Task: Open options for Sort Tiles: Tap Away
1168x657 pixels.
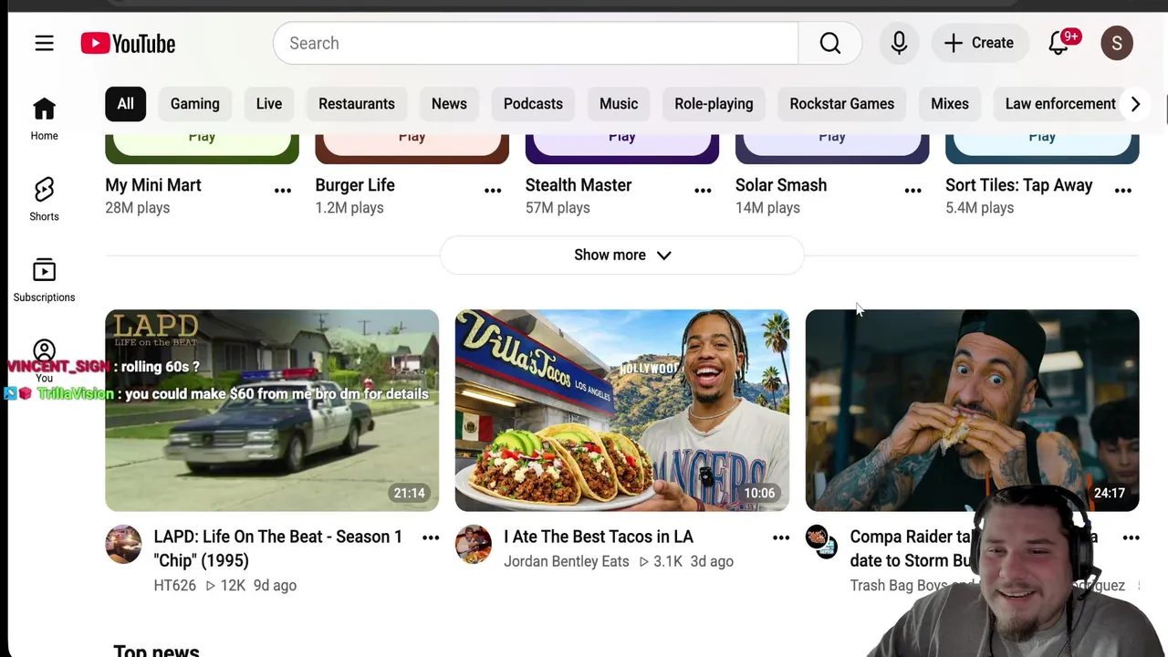Action: click(1123, 191)
